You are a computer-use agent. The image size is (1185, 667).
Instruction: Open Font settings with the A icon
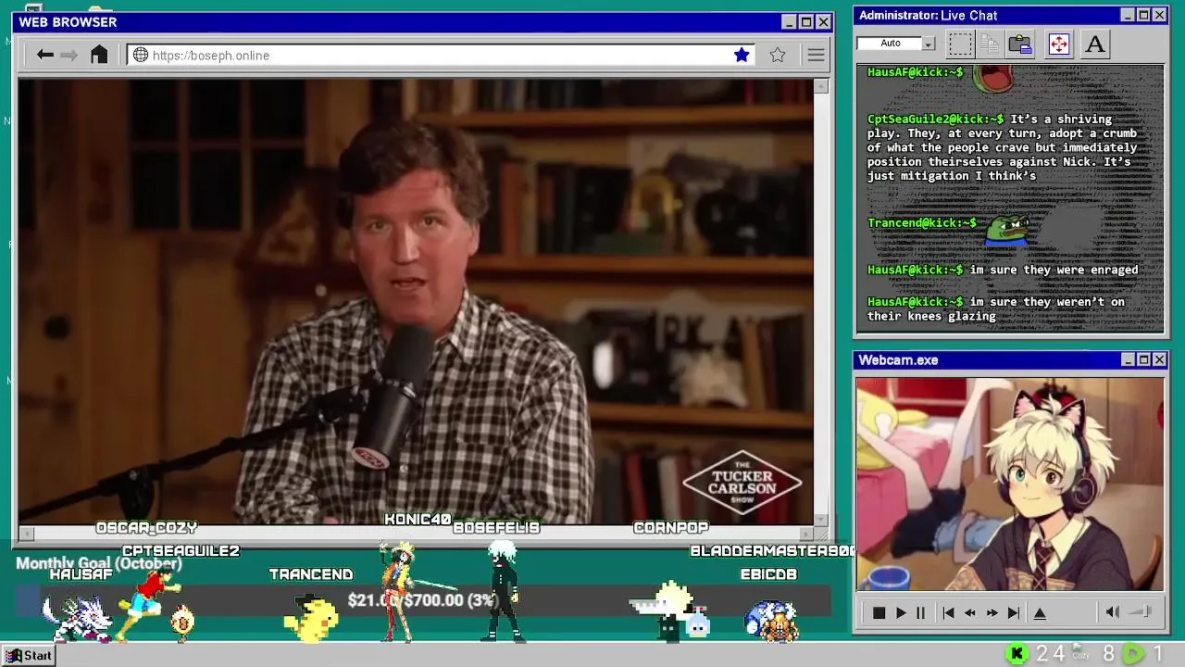[1095, 44]
